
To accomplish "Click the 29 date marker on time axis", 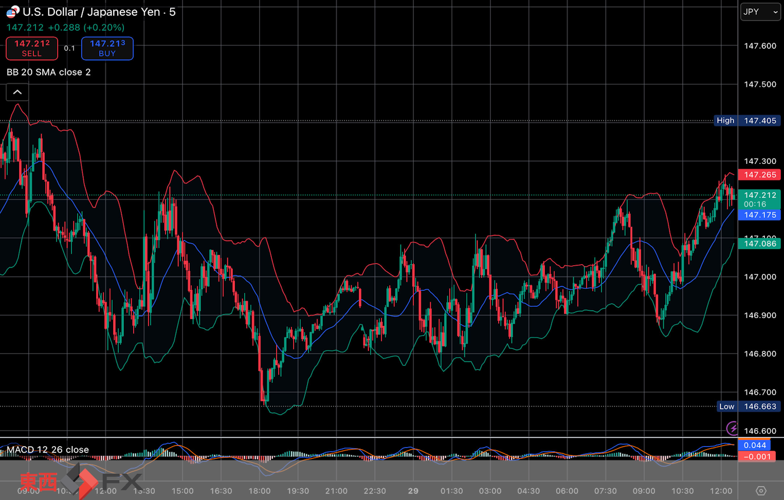I will pos(413,491).
